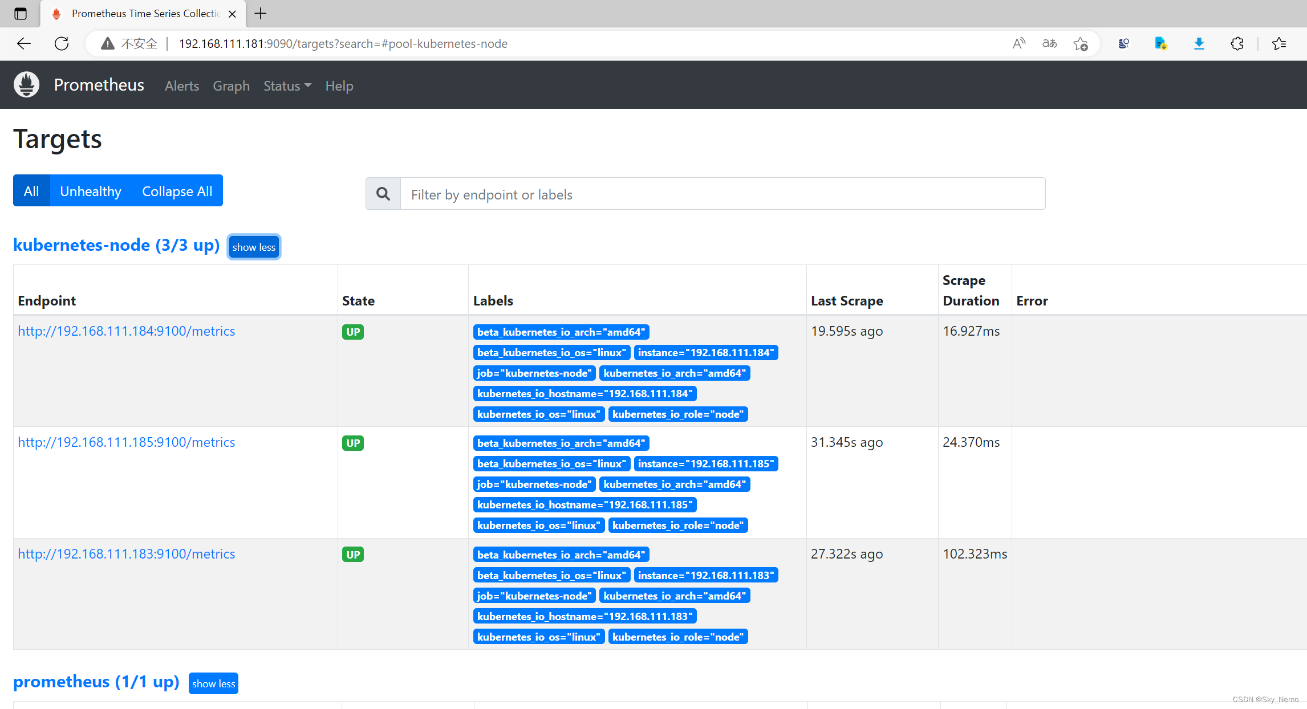Click prometheus (1/1 up) heading link
The height and width of the screenshot is (709, 1307).
pyautogui.click(x=96, y=682)
